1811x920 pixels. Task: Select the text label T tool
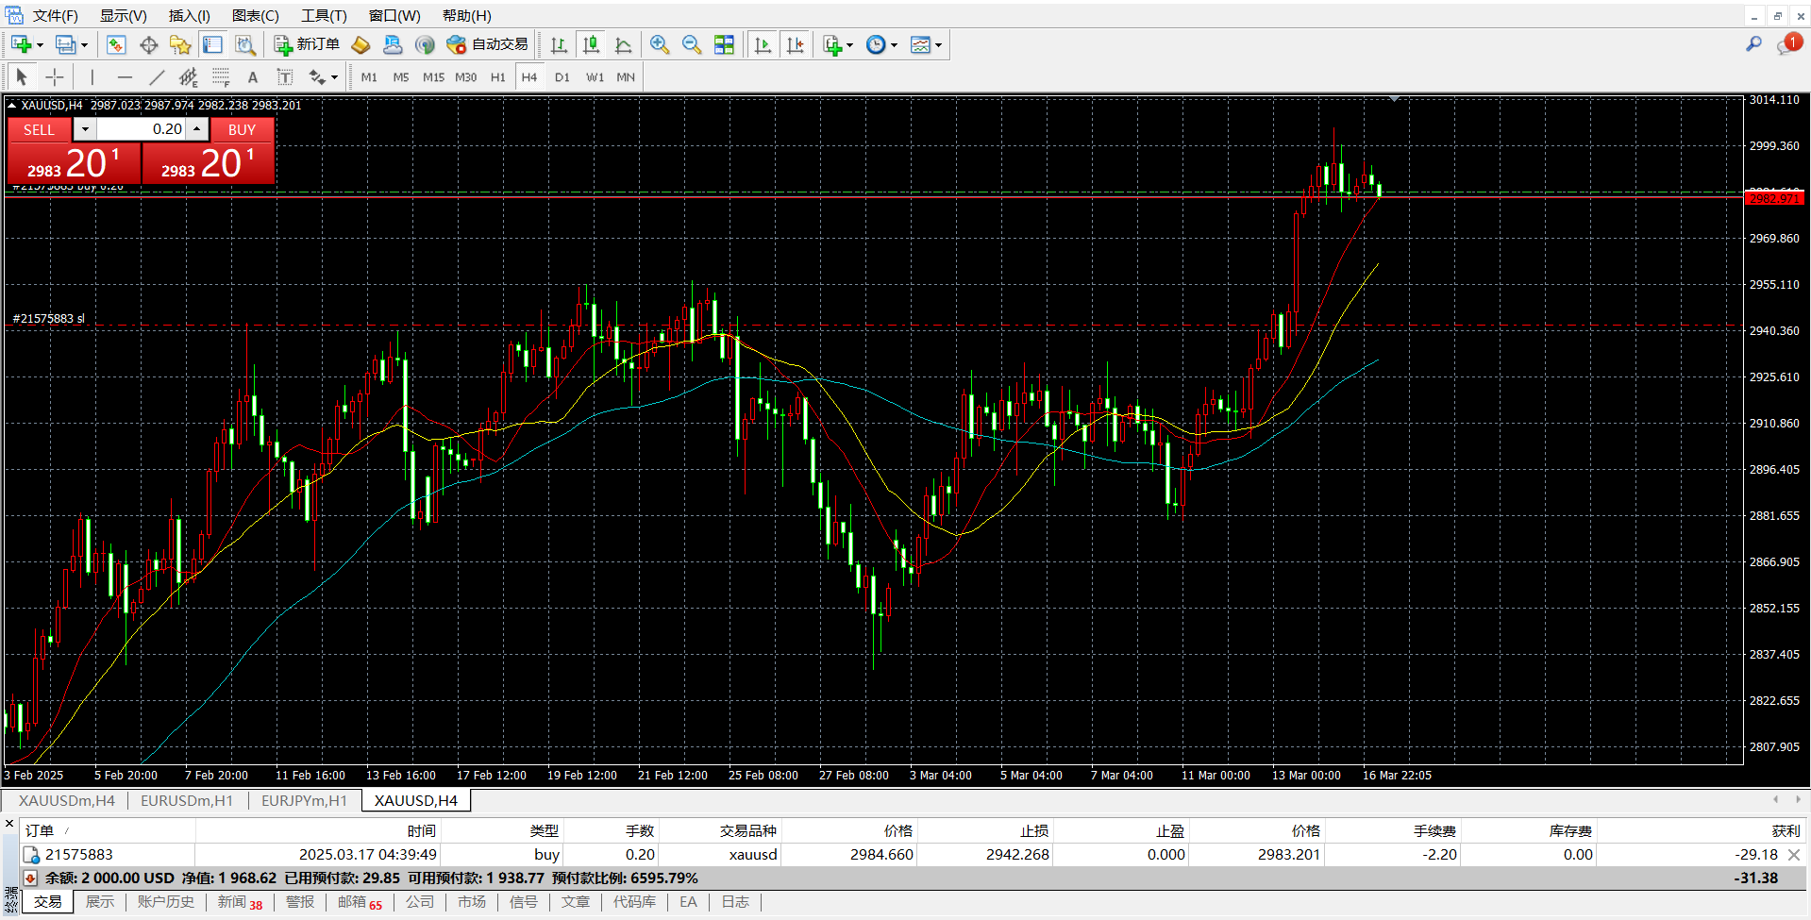[284, 77]
